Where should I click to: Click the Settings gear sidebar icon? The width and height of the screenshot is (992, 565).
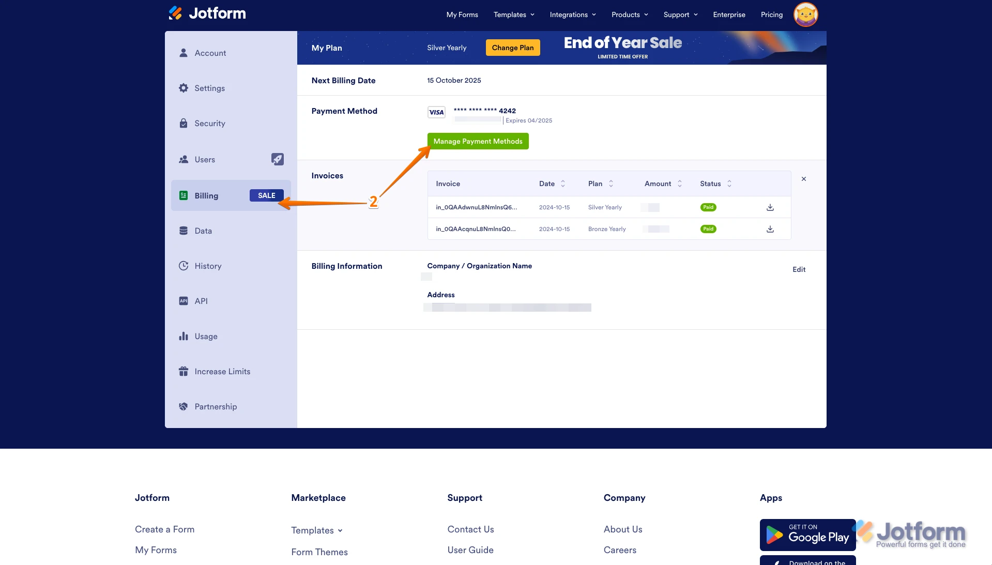tap(184, 88)
